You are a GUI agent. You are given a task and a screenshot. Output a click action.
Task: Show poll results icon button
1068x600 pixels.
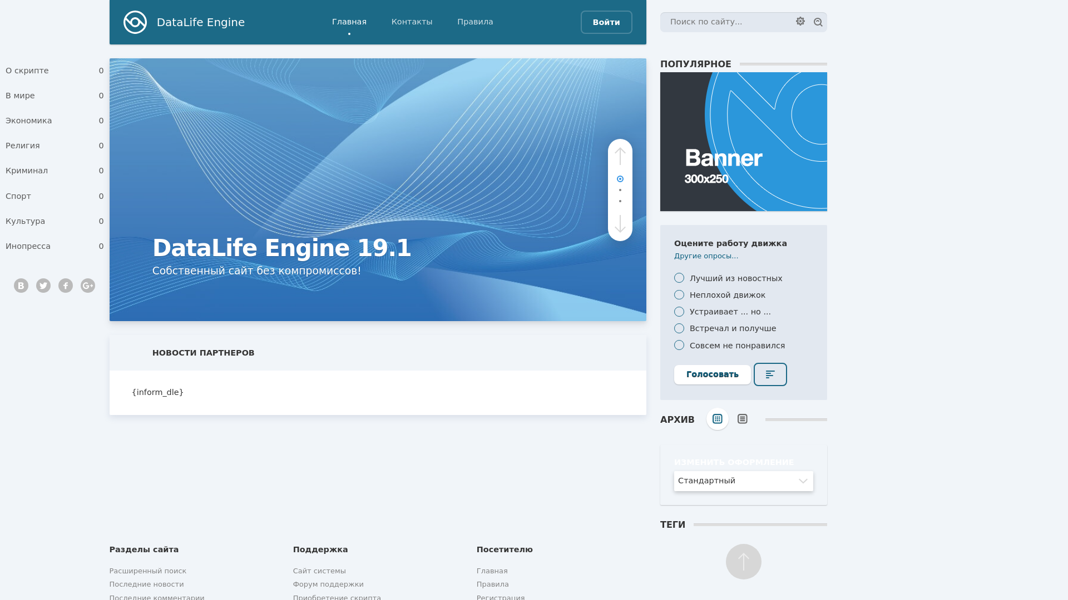click(770, 374)
